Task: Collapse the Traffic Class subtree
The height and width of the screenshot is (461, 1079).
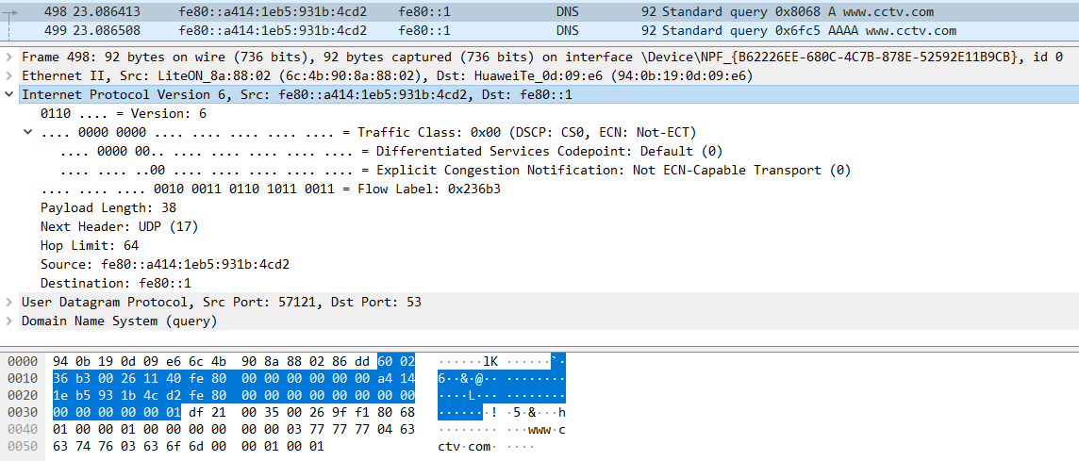Action: tap(28, 133)
